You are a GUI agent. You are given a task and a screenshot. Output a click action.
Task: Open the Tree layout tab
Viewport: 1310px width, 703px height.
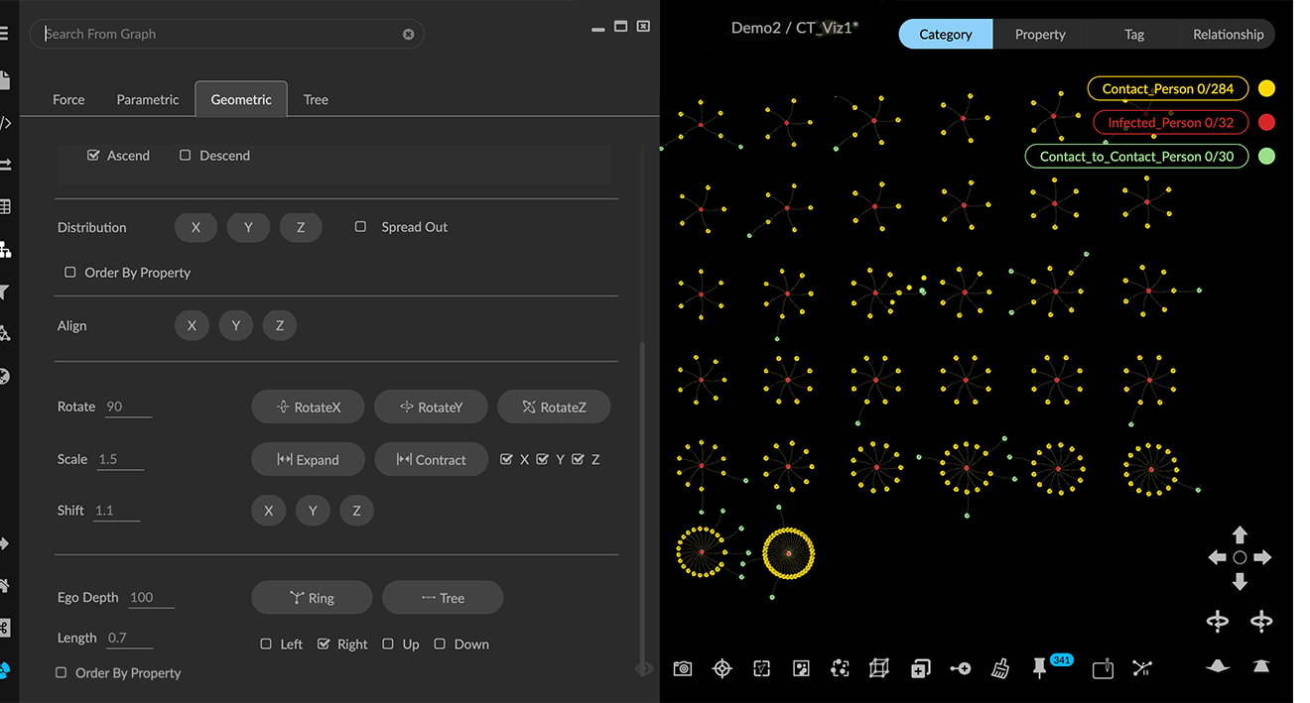tap(316, 99)
